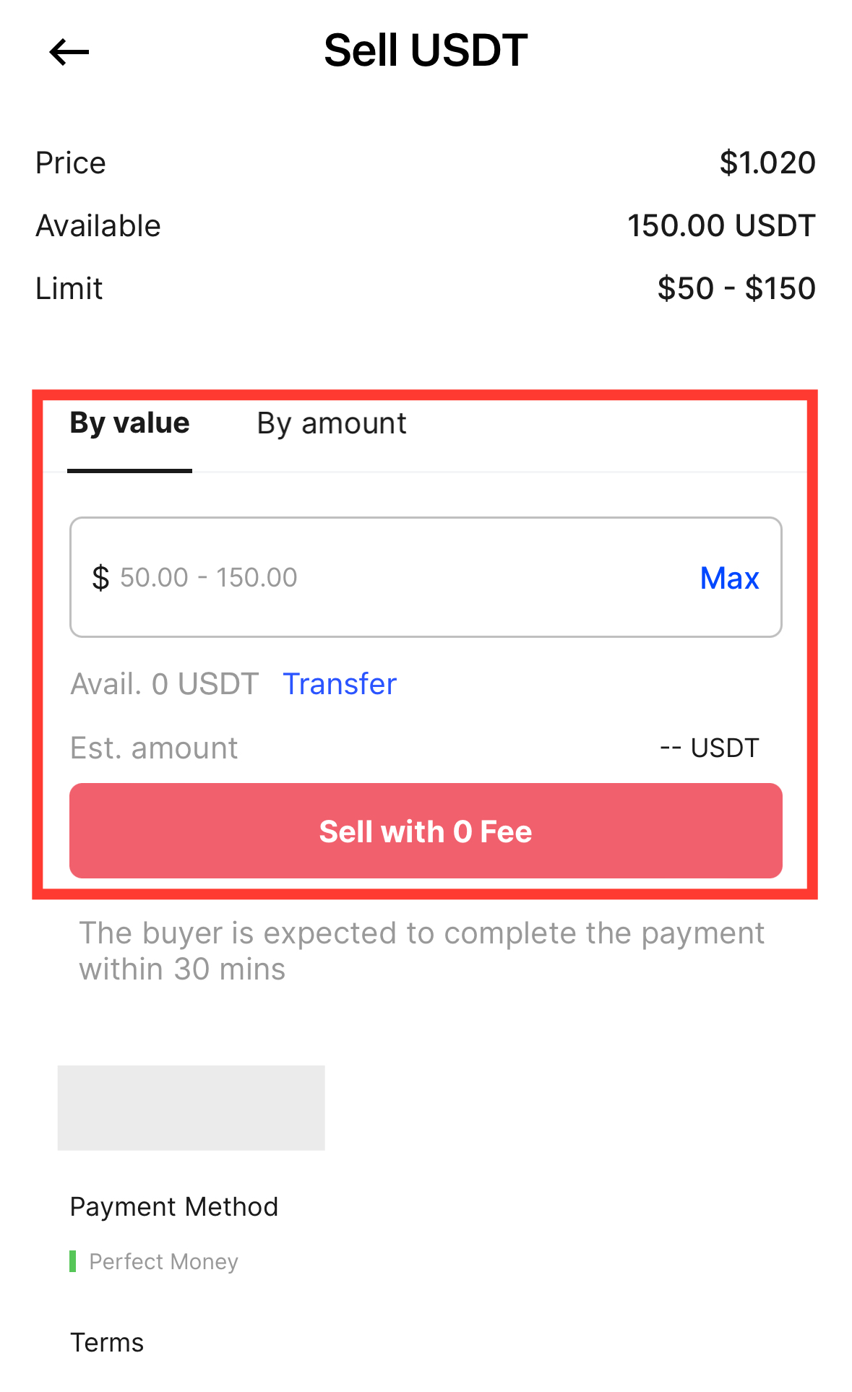Click the value input field 50.00 - 150.00

pos(390,577)
